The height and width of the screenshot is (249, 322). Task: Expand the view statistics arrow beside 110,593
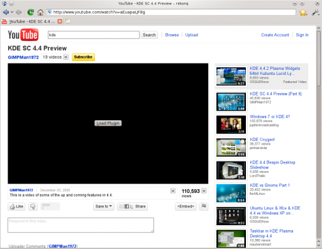click(204, 191)
